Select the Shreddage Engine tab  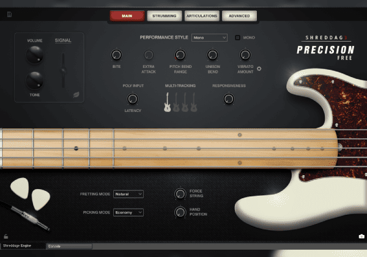pos(23,245)
